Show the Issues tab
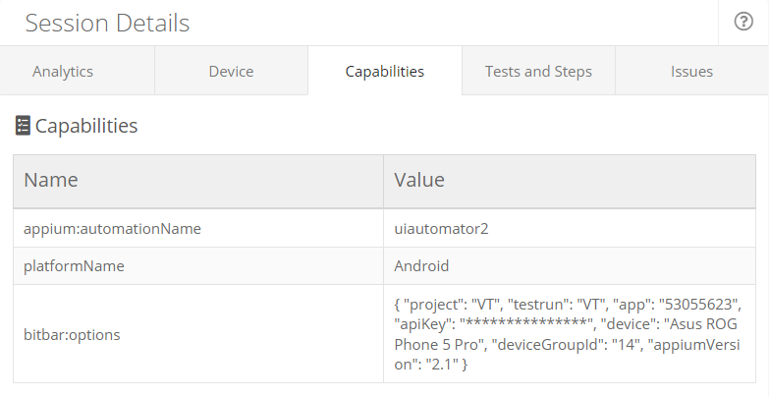 [691, 72]
